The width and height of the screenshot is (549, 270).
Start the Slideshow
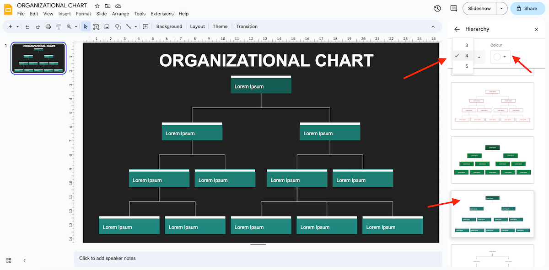point(479,8)
